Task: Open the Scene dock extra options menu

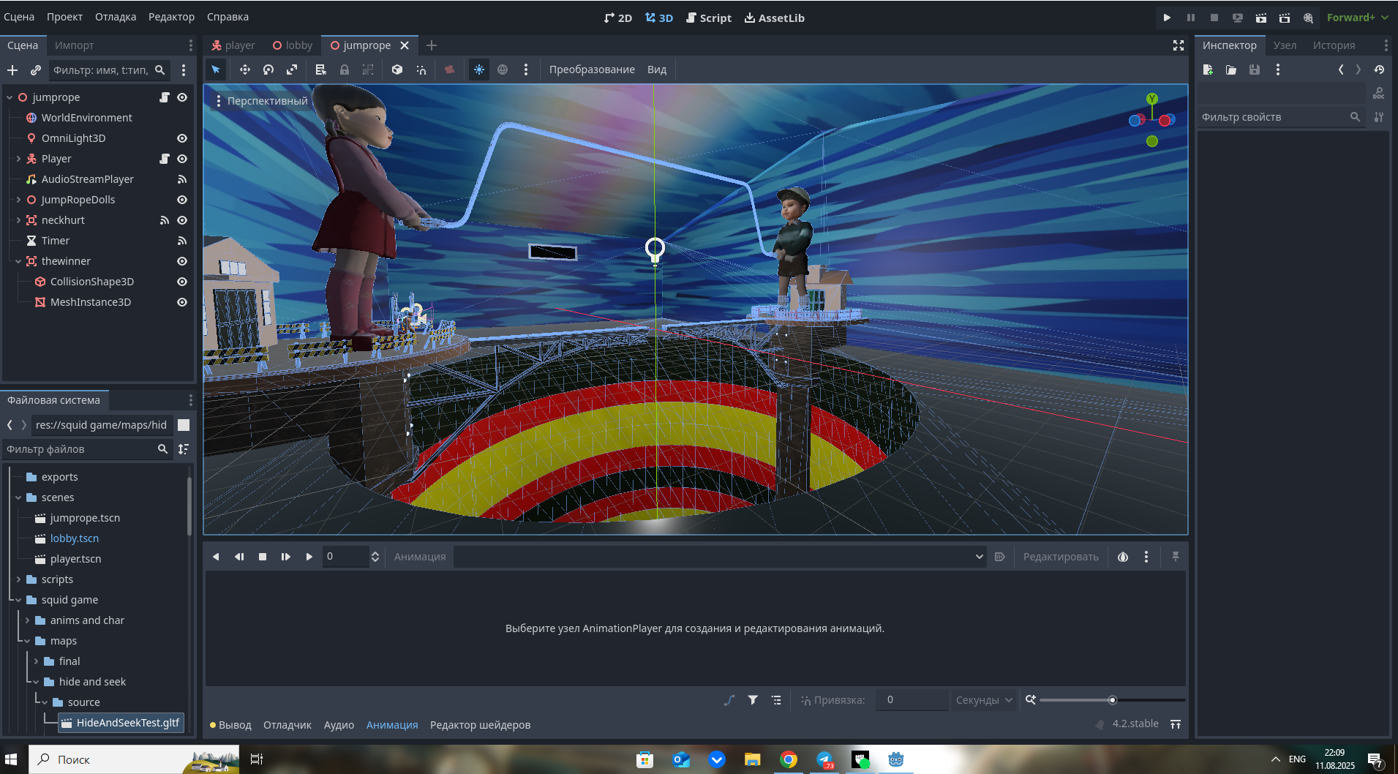Action: pos(184,70)
